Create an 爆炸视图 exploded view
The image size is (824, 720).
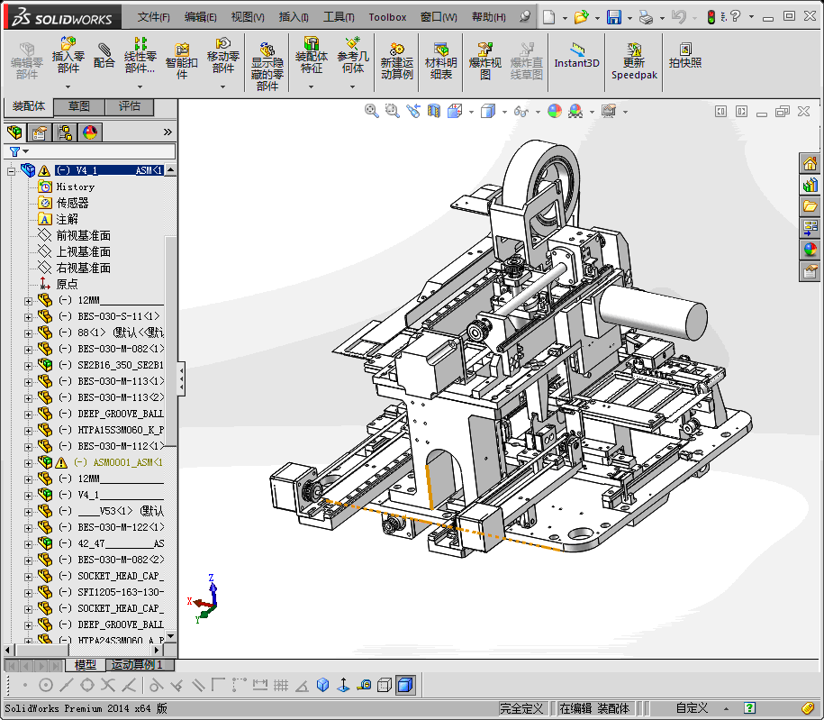(x=485, y=59)
